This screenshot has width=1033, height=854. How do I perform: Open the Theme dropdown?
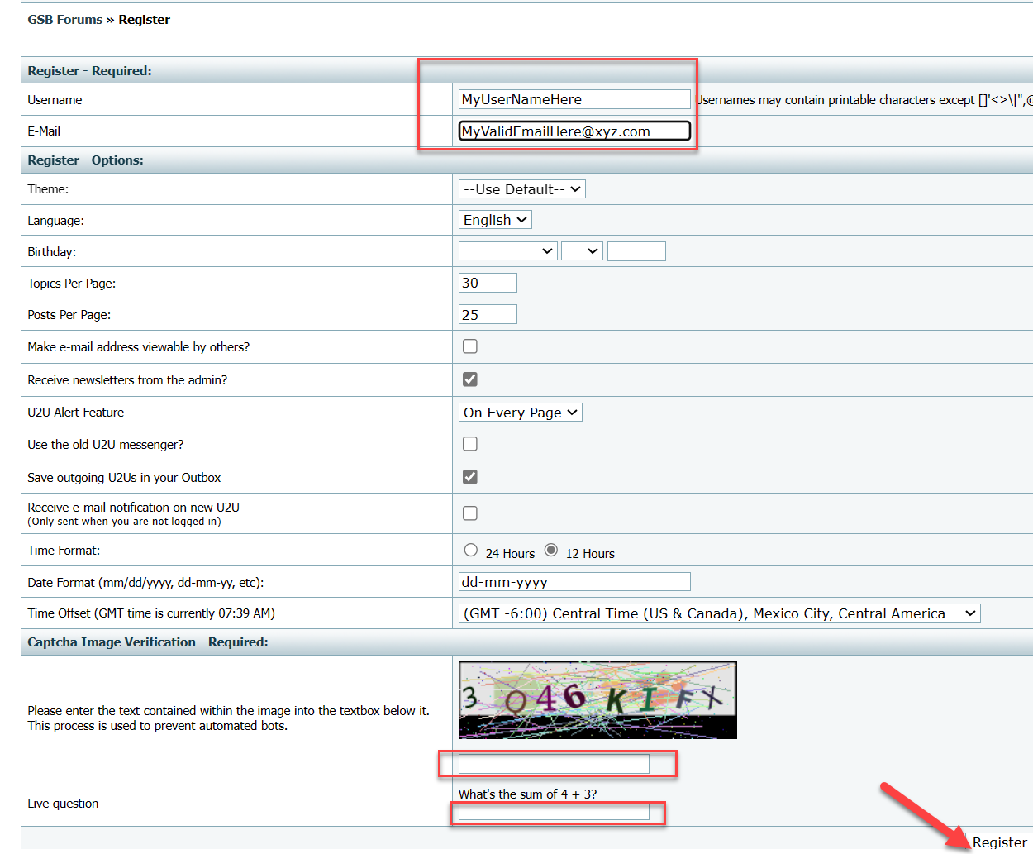(521, 189)
